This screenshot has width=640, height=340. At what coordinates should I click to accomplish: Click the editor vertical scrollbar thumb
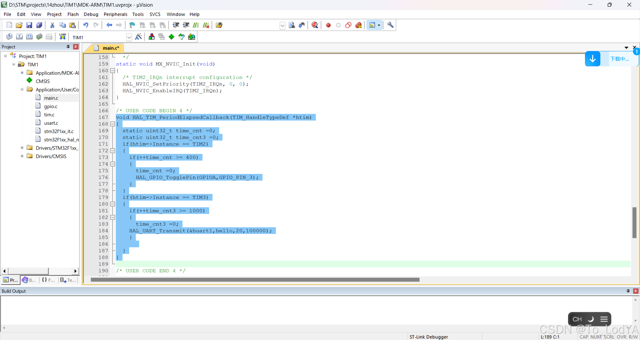[634, 222]
